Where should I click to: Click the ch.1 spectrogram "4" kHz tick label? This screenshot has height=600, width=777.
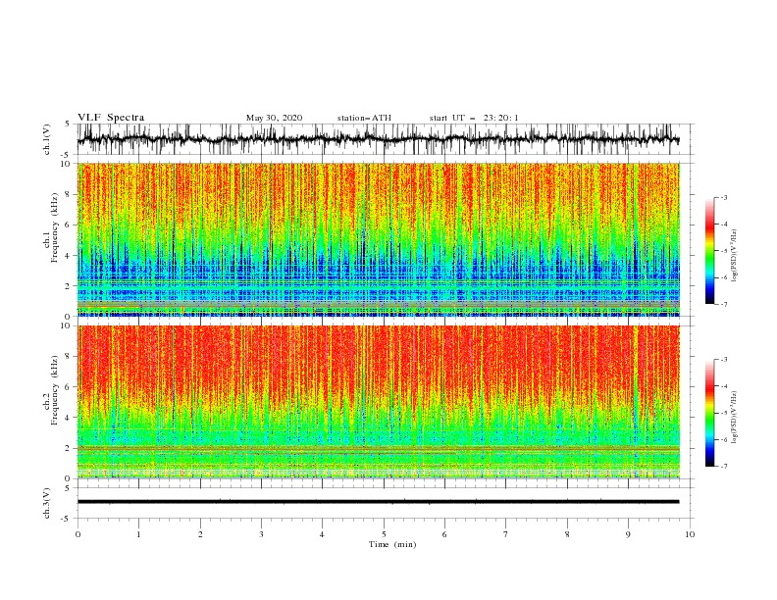pos(68,256)
